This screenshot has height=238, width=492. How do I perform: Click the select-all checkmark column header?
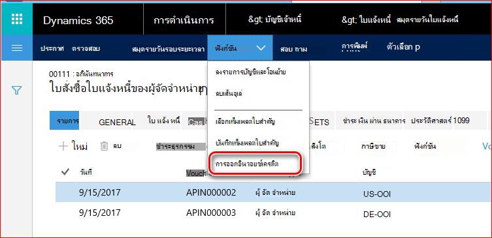pos(65,172)
